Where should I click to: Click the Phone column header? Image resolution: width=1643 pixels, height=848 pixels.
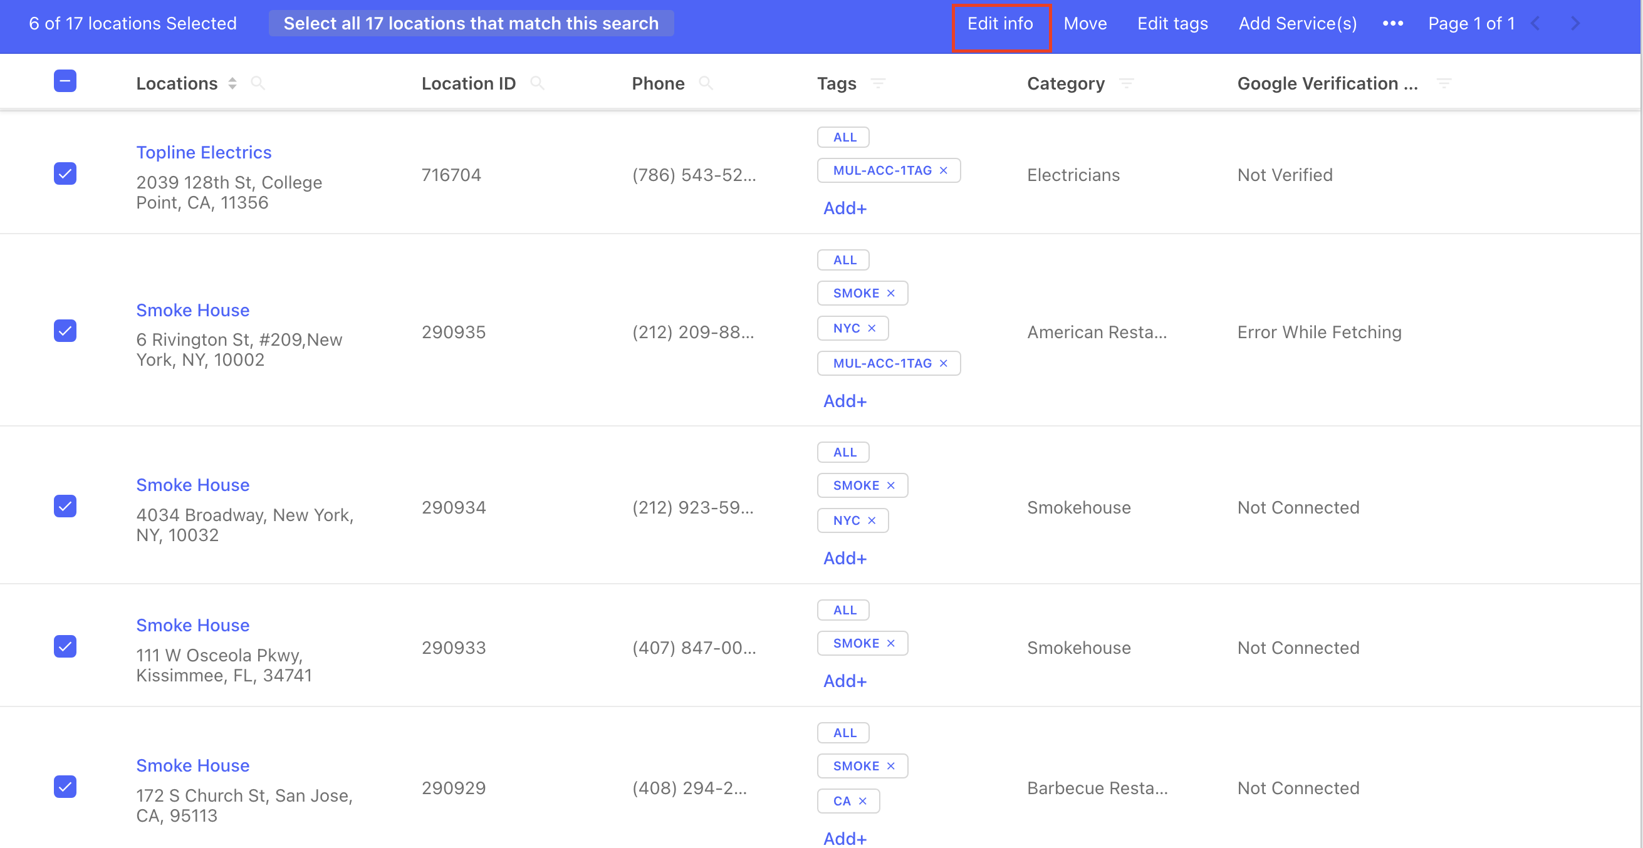tap(657, 83)
